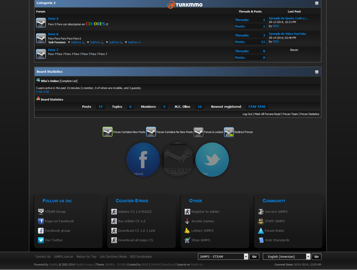Open the large Twitter circle logo

[x=212, y=159]
